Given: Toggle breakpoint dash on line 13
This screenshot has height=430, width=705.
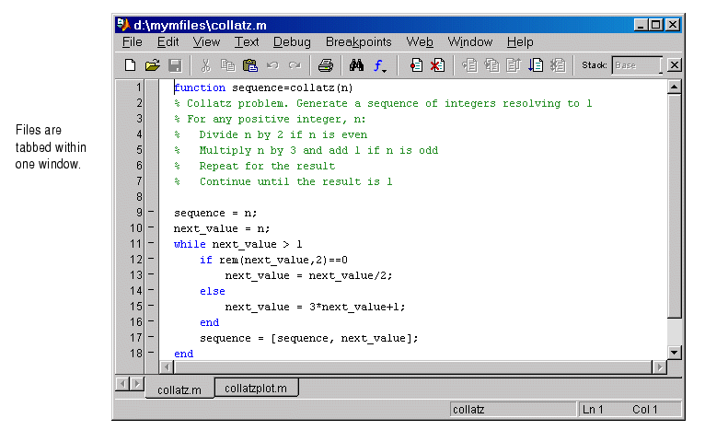Looking at the screenshot, I should pyautogui.click(x=151, y=273).
